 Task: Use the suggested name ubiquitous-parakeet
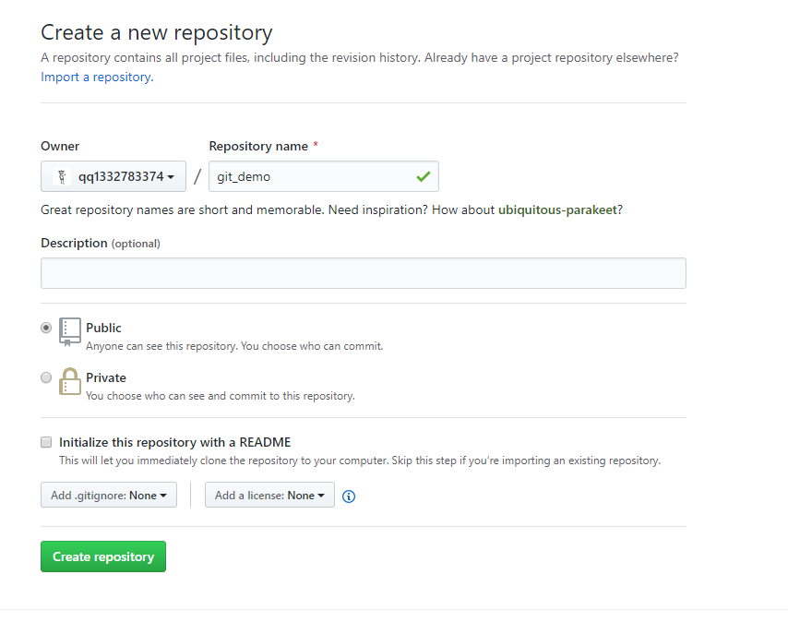557,209
